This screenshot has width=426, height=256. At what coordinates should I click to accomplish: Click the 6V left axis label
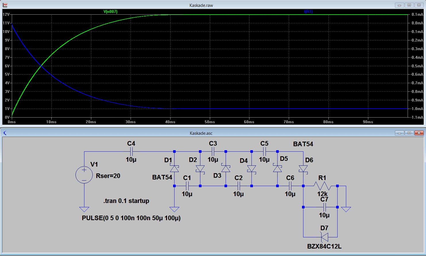coord(7,66)
